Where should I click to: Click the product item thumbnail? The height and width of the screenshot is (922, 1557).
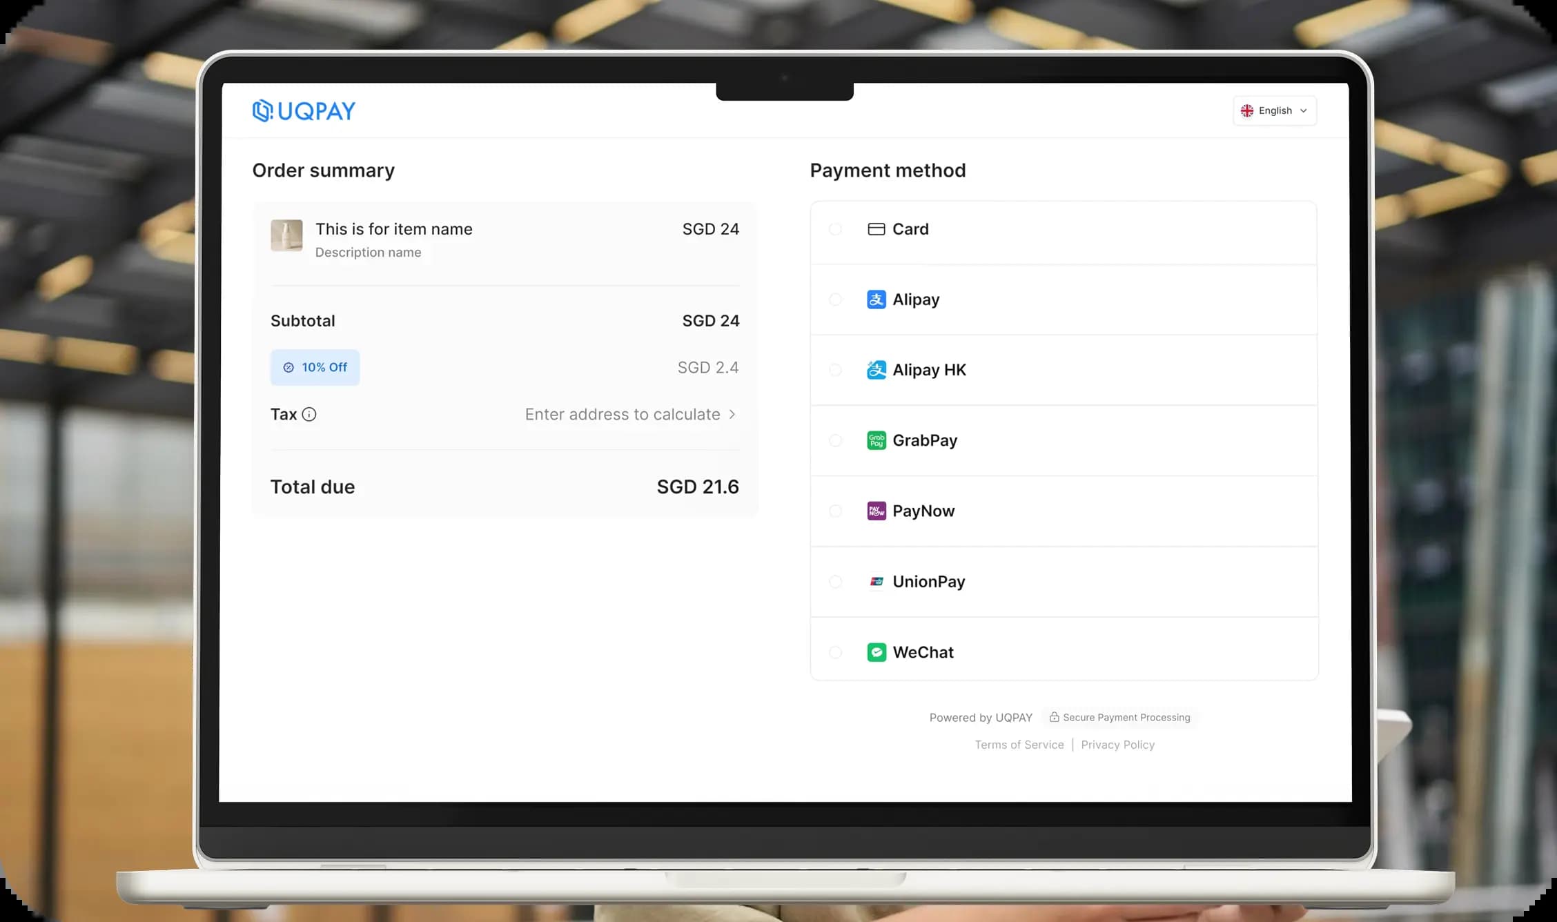[x=286, y=235]
